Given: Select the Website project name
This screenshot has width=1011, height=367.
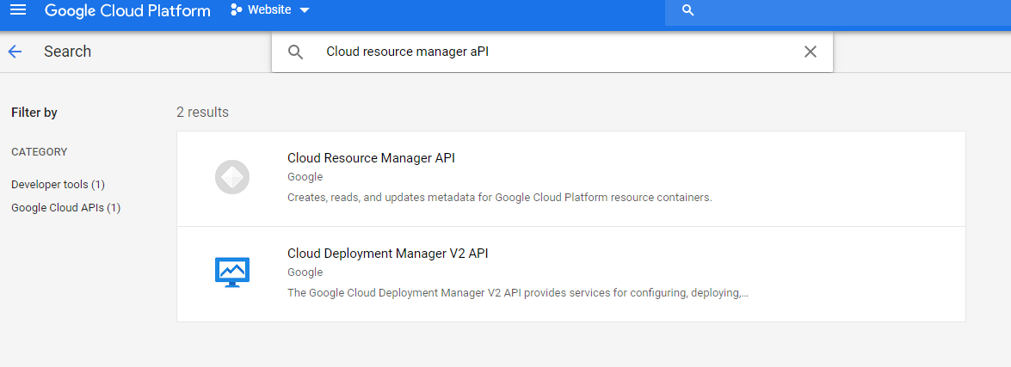Looking at the screenshot, I should pyautogui.click(x=269, y=10).
